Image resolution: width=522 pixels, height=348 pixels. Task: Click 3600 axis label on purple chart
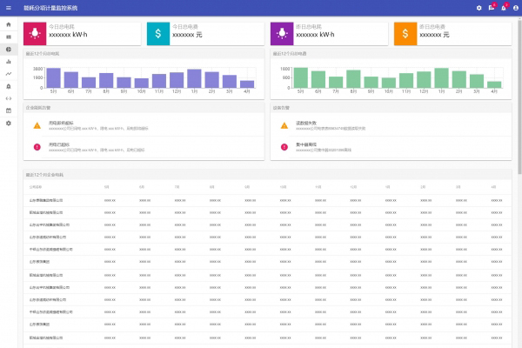pos(38,69)
